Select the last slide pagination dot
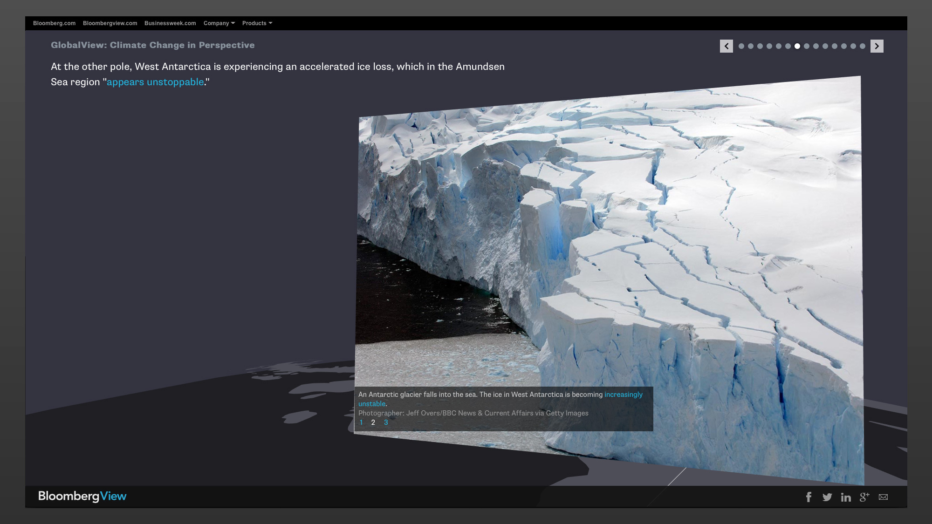 (x=863, y=46)
